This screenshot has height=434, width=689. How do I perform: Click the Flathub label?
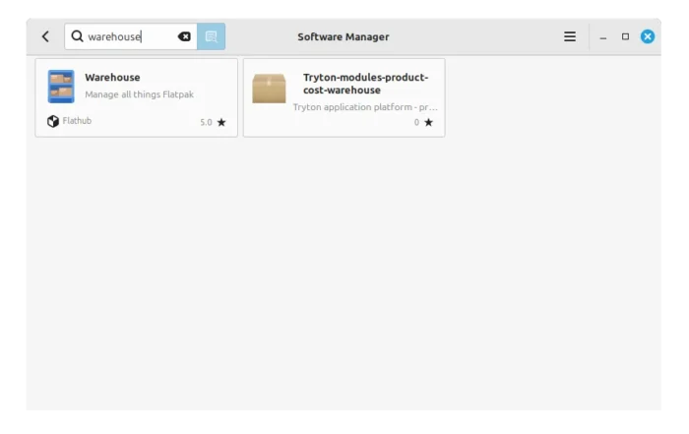click(77, 121)
